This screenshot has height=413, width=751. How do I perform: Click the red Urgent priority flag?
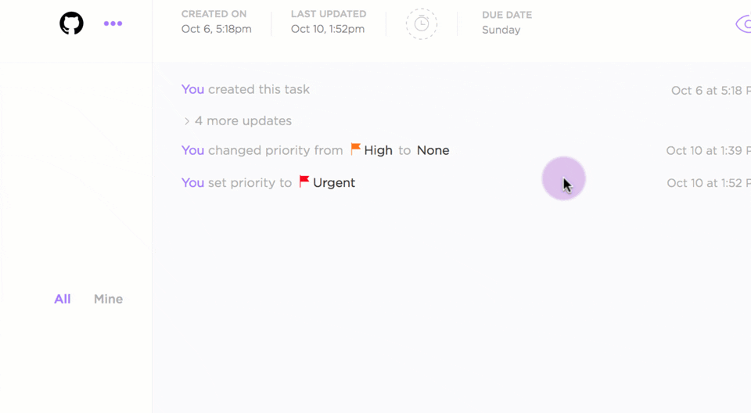304,181
